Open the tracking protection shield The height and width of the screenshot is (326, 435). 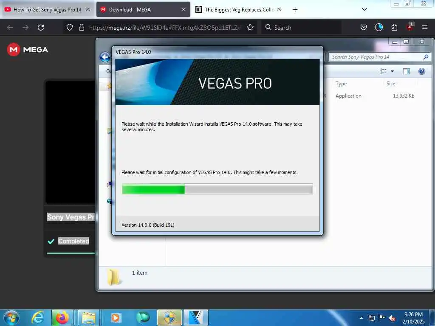point(70,27)
